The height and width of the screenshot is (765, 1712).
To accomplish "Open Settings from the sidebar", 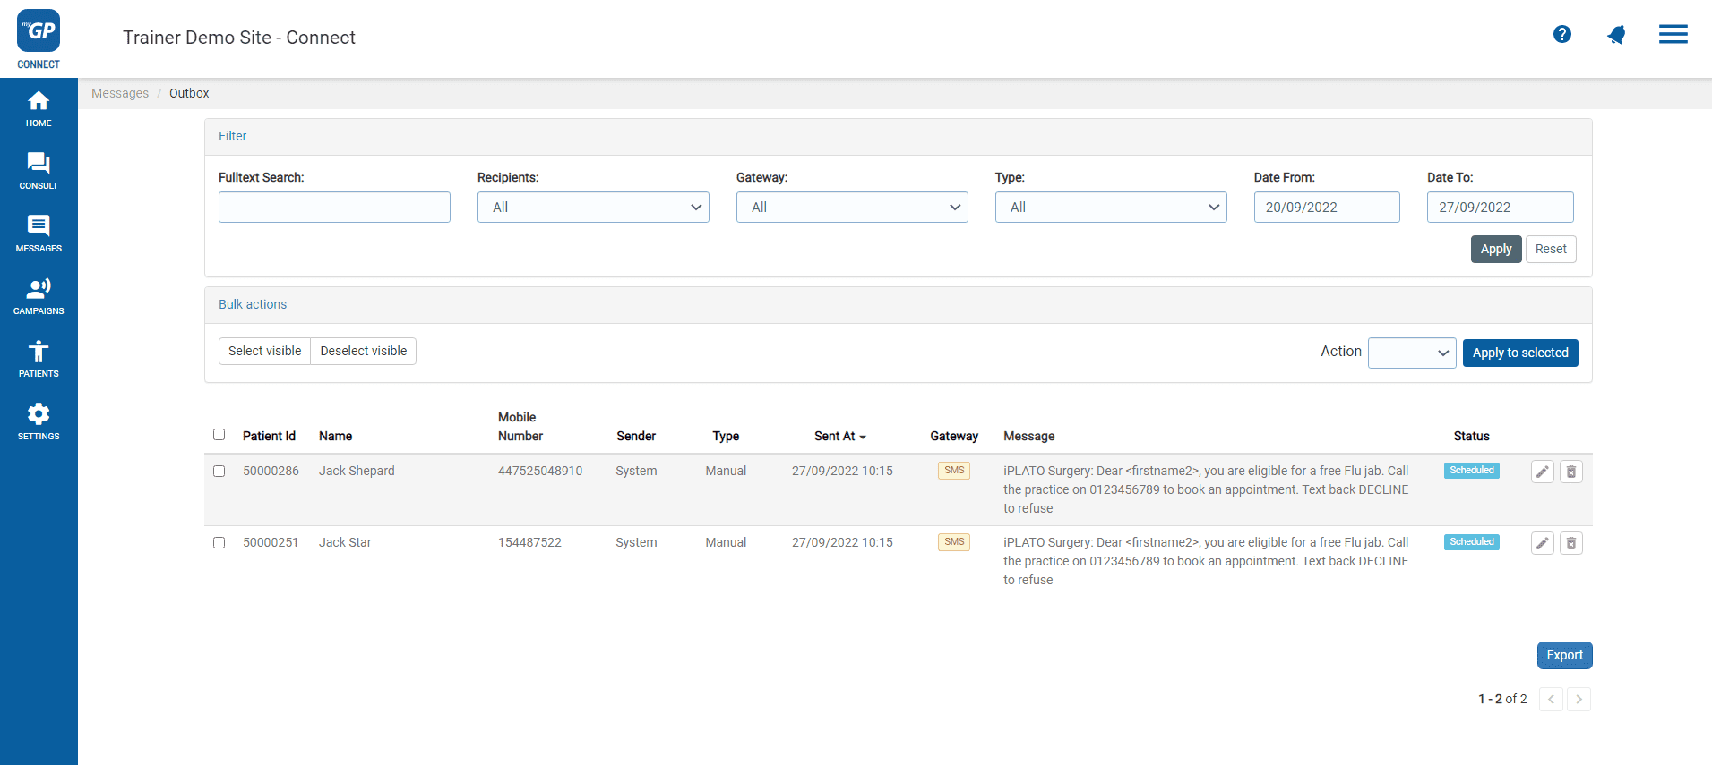I will pos(39,421).
